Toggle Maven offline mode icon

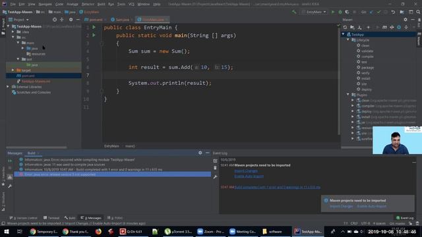click(392, 27)
